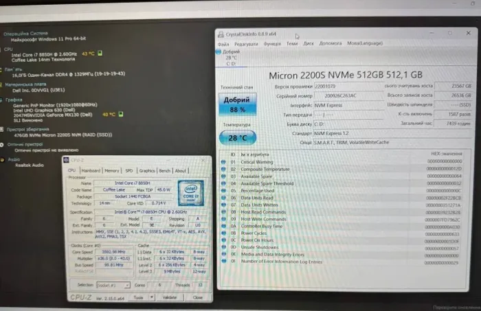Switch to the CPU tab in CPU-Z

click(71, 170)
